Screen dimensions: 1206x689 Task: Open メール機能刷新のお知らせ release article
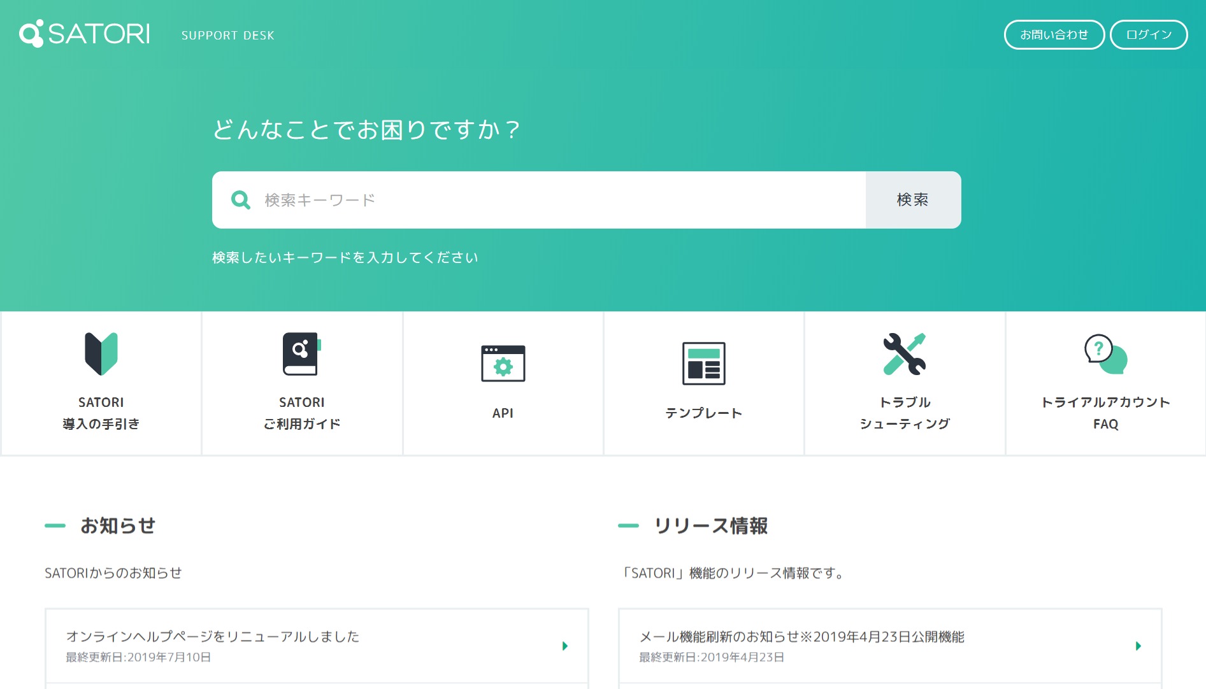[890, 646]
